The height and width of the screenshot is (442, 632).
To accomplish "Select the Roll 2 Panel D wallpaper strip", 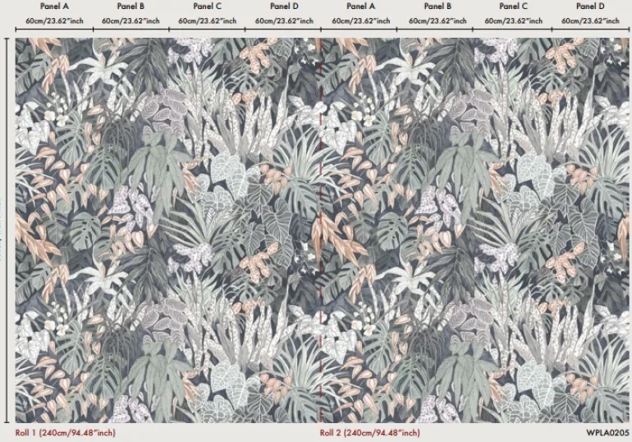I will (590, 230).
